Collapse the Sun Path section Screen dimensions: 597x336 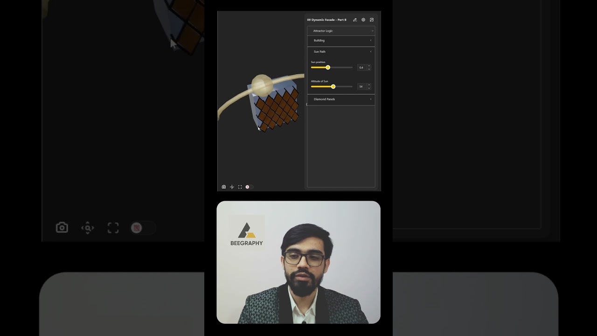[341, 52]
